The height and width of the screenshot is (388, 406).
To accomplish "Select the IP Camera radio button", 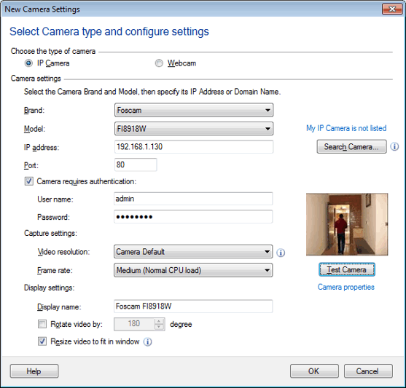I will coord(28,63).
